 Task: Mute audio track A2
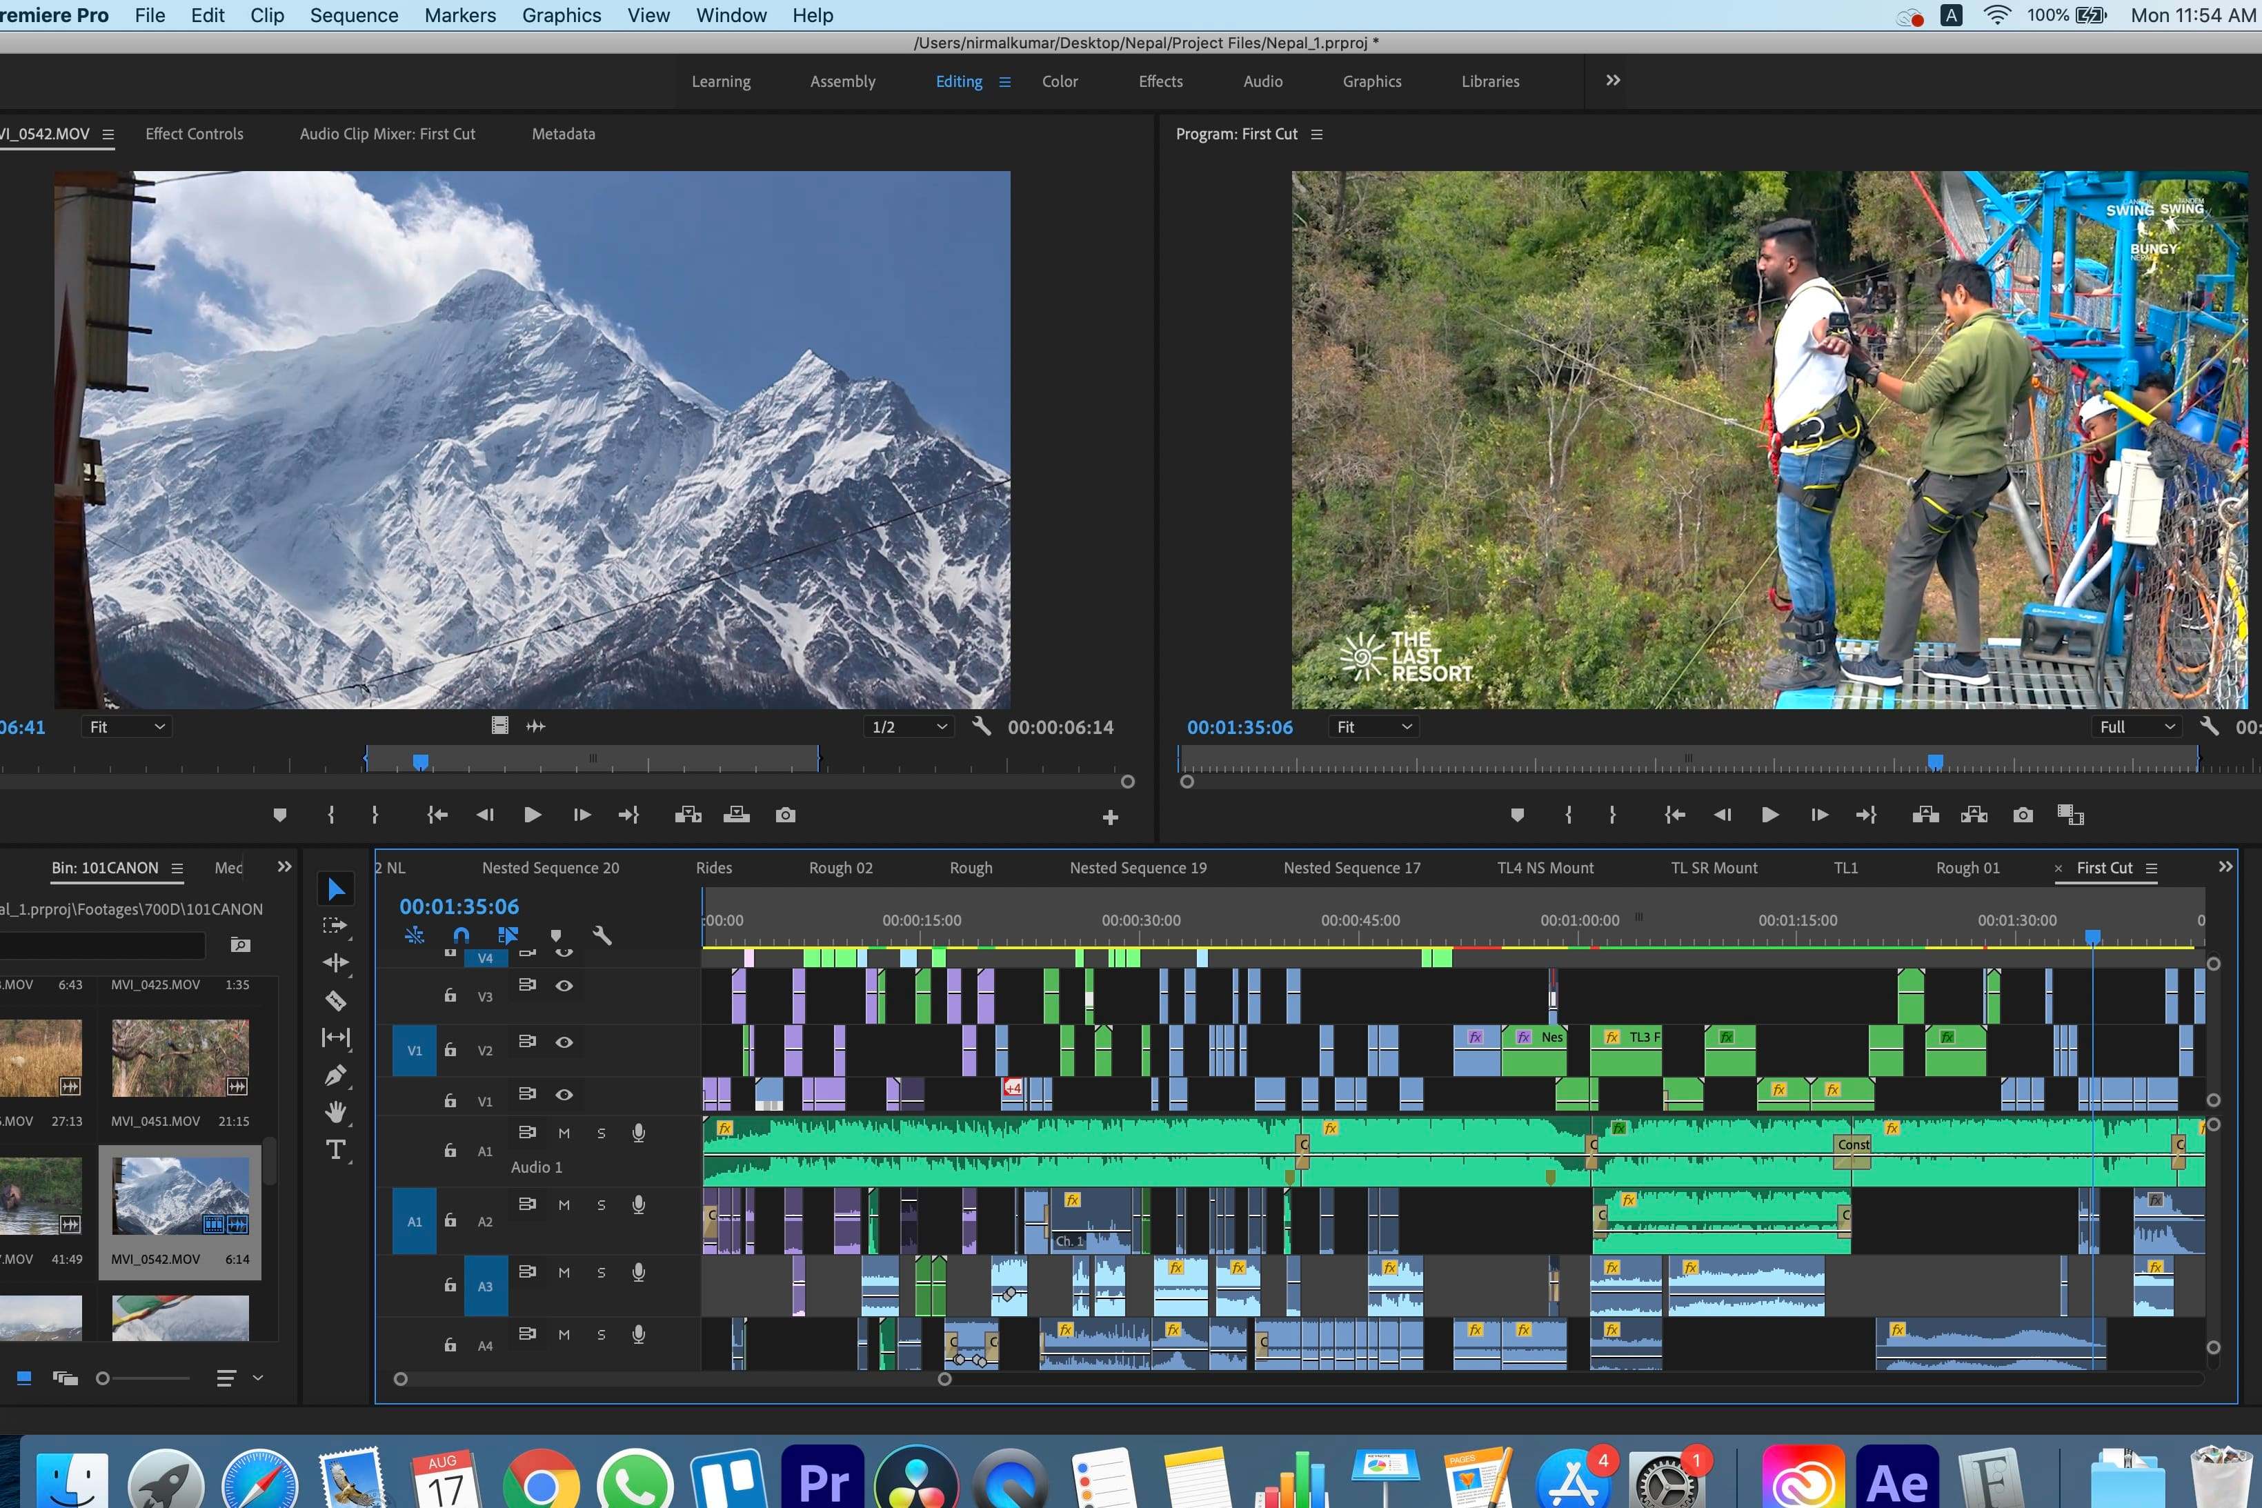click(564, 1205)
